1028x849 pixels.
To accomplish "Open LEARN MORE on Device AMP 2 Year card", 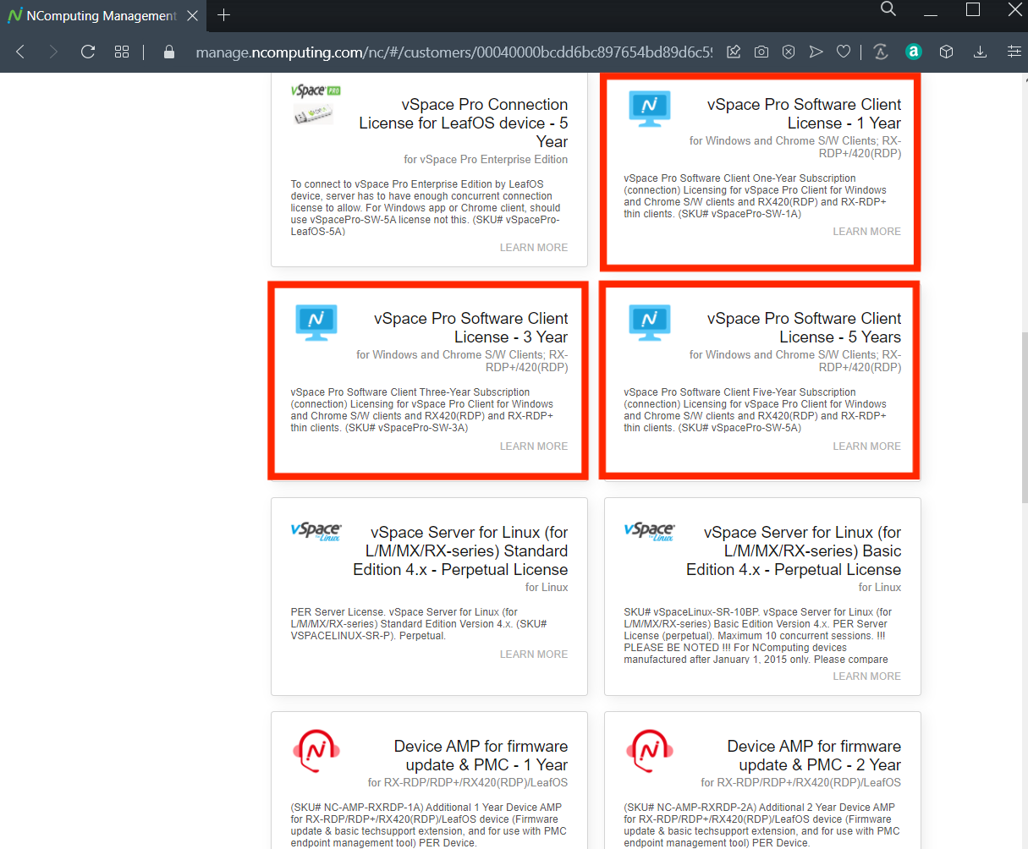I will (x=866, y=846).
